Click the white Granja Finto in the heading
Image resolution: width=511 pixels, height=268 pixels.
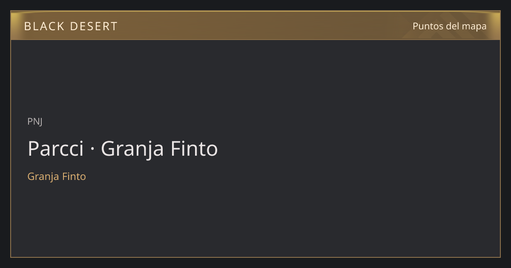(159, 149)
